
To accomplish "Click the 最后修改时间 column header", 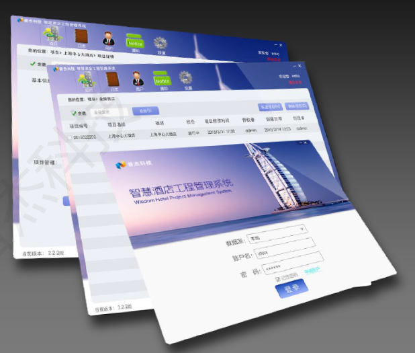I will [x=217, y=121].
